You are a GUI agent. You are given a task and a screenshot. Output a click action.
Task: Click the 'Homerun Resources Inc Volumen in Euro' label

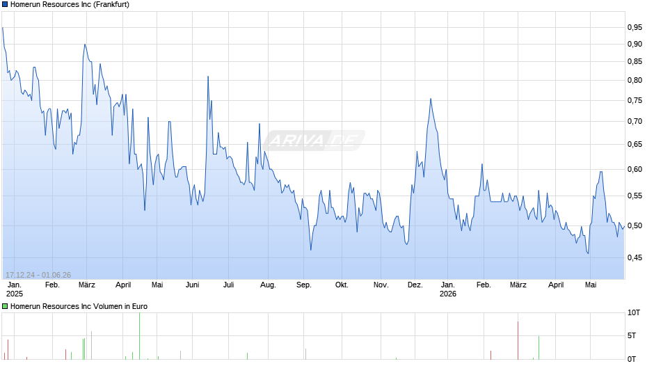tap(79, 306)
